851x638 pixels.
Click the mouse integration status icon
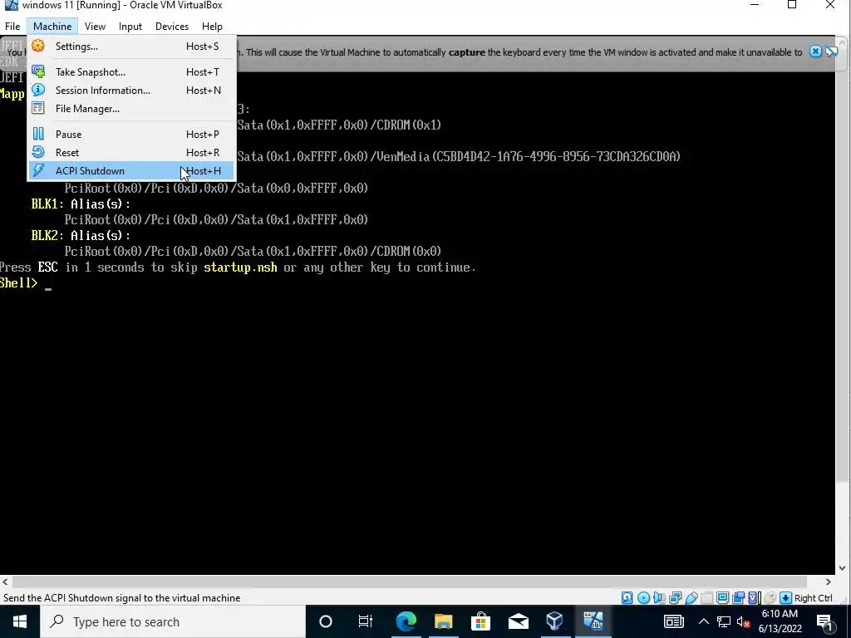(x=770, y=598)
